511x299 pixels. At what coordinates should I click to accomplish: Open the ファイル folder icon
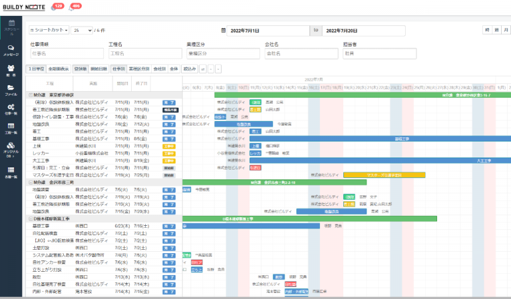11,88
